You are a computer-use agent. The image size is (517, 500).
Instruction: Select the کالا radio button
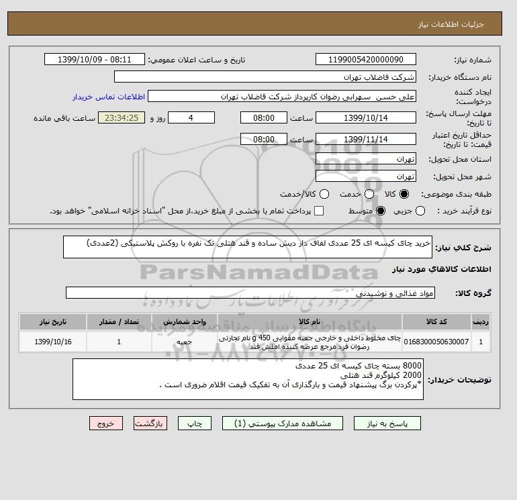404,194
